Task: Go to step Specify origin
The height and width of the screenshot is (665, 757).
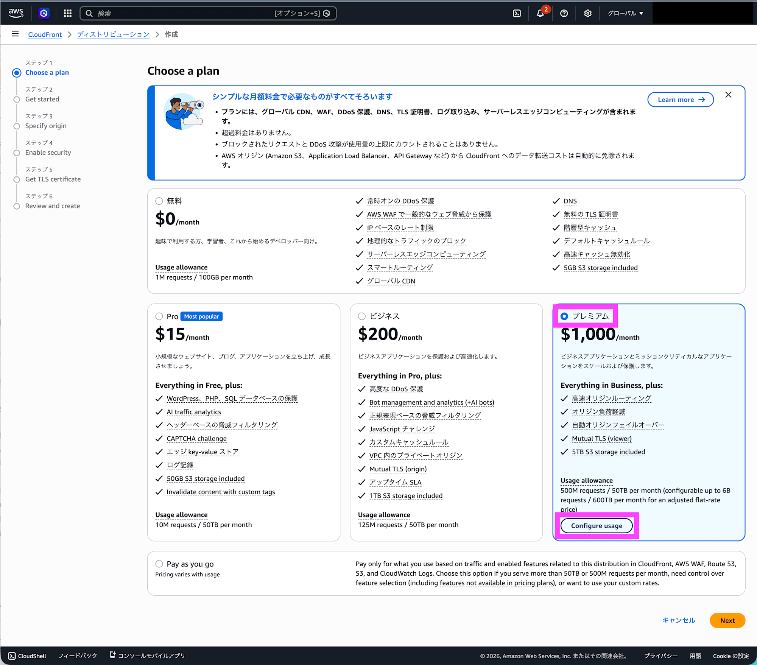Action: click(x=46, y=126)
